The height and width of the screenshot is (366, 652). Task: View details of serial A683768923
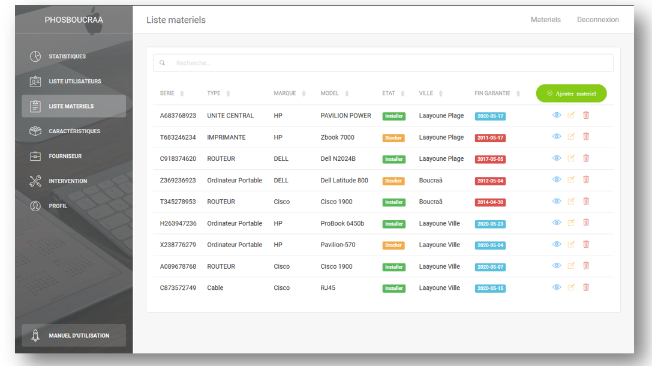557,115
